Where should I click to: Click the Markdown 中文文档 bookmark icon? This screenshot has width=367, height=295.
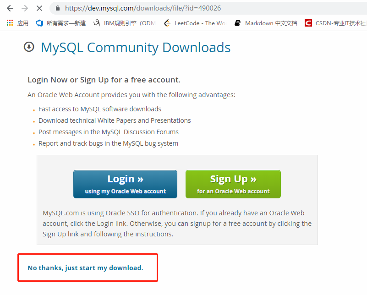[x=237, y=23]
